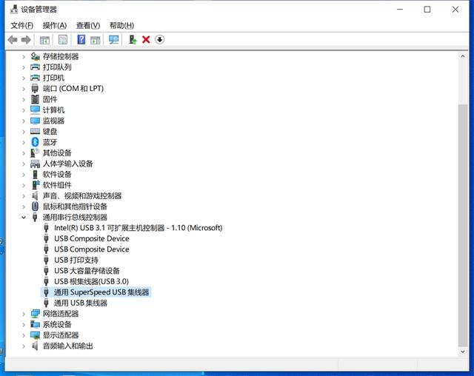The image size is (474, 376).
Task: Click the Bluetooth icon next to 蓝牙
Action: [x=35, y=142]
